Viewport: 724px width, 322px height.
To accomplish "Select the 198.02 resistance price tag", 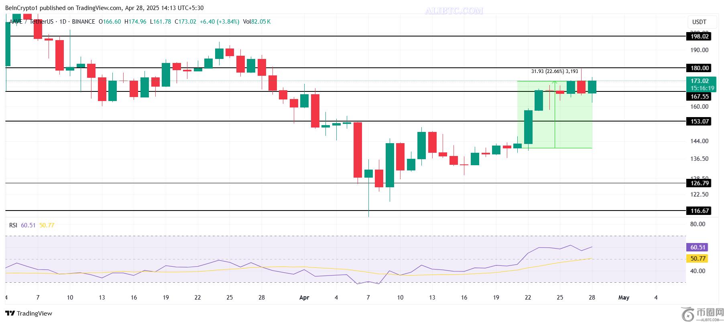I will 699,36.
